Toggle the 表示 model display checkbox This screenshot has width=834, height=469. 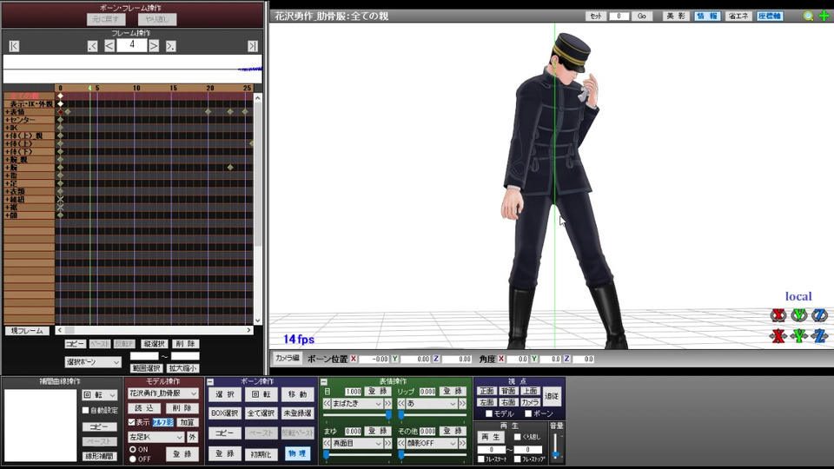(131, 422)
